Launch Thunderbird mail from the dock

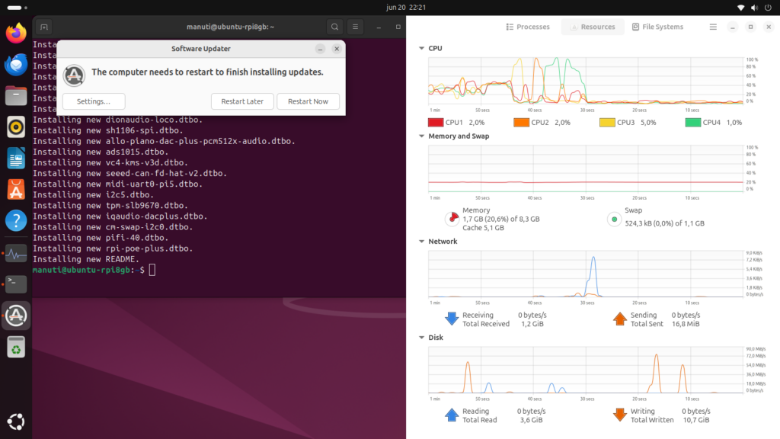pos(16,65)
